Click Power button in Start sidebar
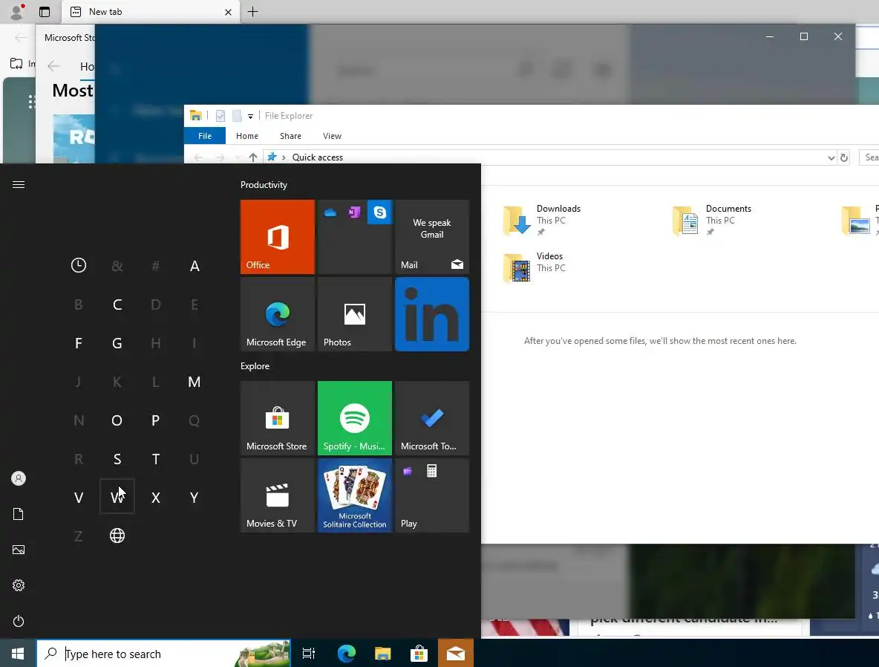This screenshot has width=879, height=667. (x=19, y=621)
